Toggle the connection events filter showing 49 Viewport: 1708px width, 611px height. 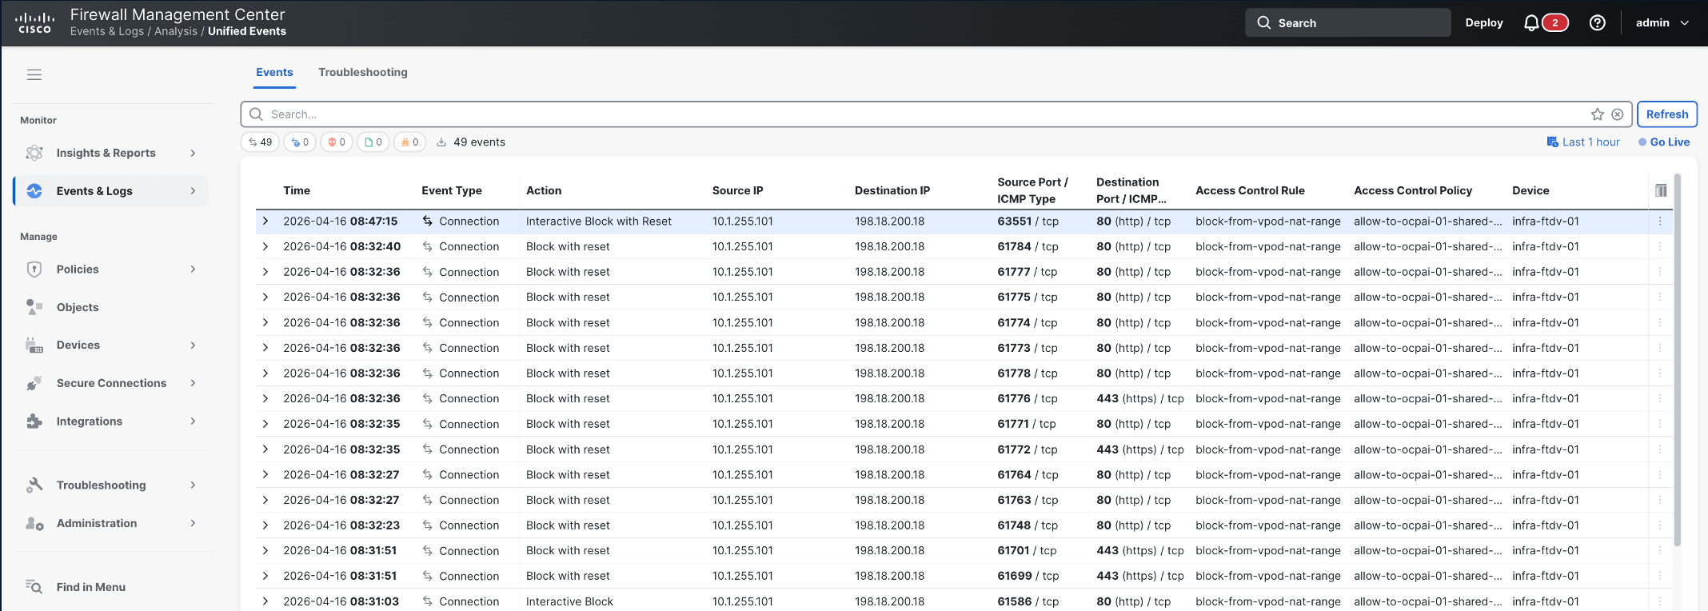260,142
